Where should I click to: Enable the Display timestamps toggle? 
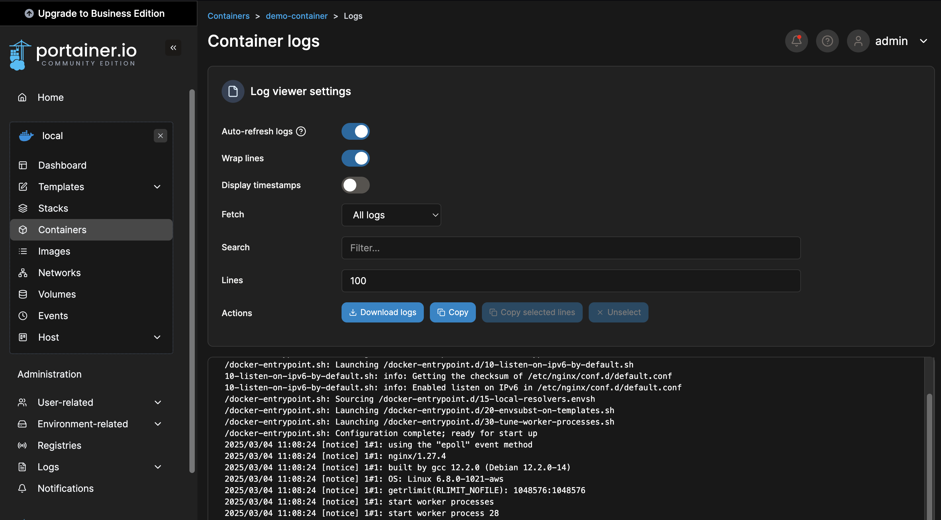click(x=355, y=185)
